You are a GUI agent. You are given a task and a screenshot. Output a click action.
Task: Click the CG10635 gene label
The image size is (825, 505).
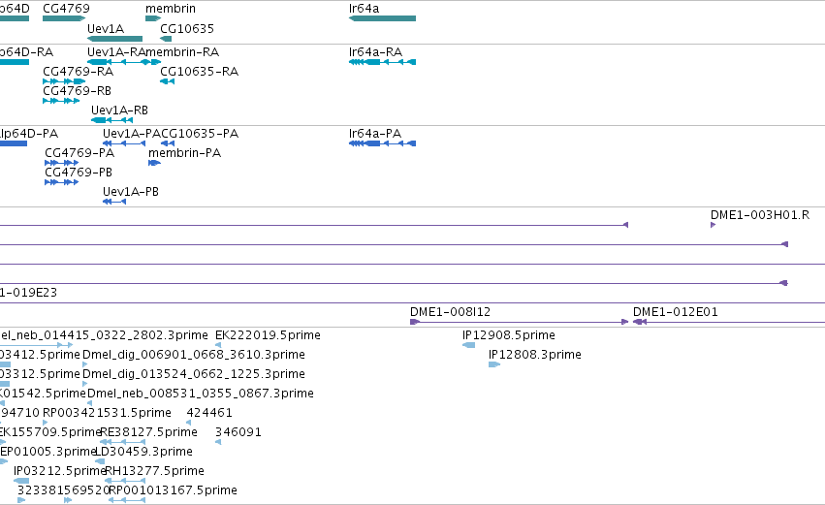pos(187,28)
